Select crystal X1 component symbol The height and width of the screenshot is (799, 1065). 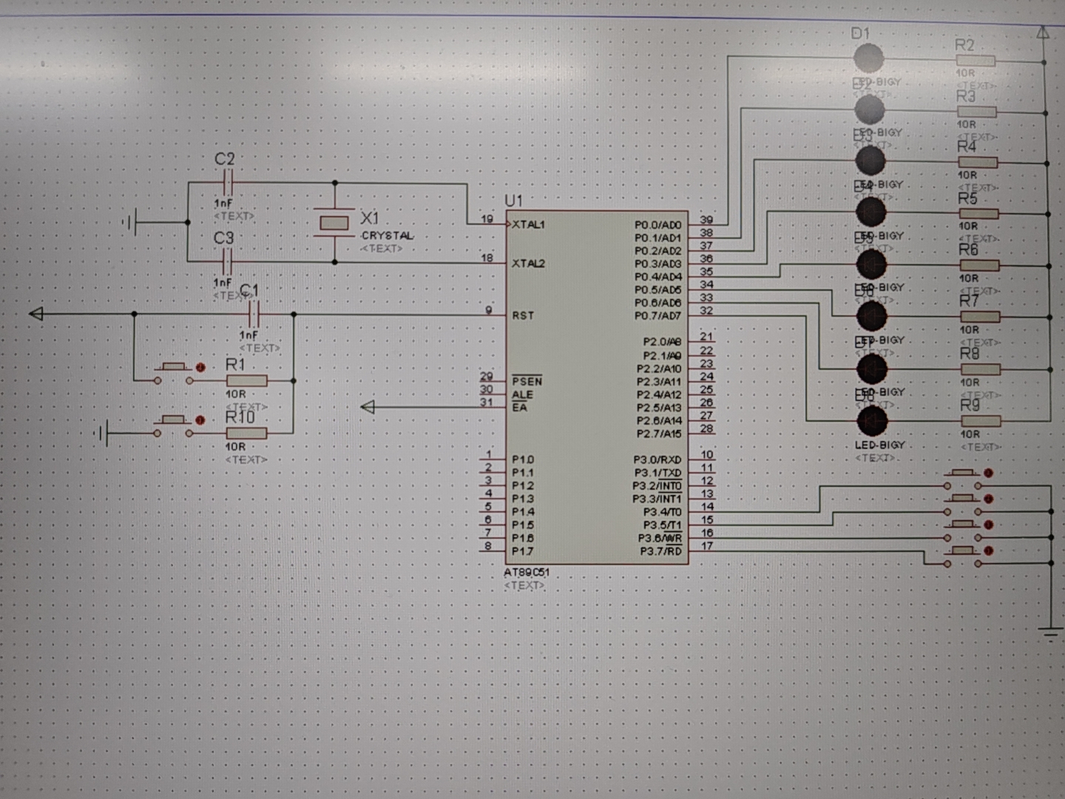click(x=334, y=223)
